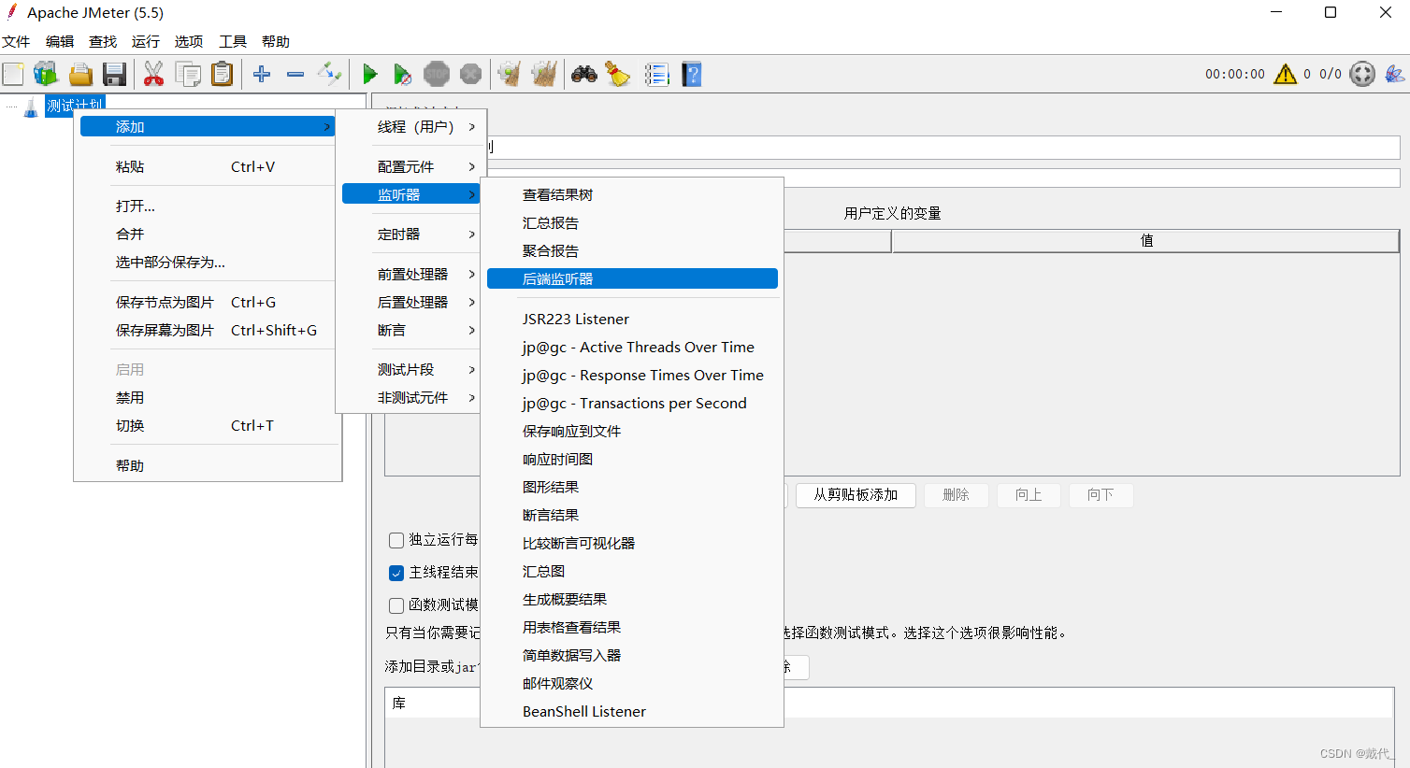Open the 编辑 menu
This screenshot has height=768, width=1410.
[60, 42]
